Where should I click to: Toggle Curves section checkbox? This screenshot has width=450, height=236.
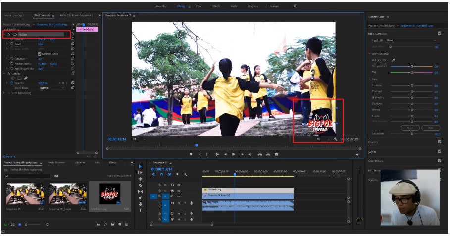(x=440, y=151)
